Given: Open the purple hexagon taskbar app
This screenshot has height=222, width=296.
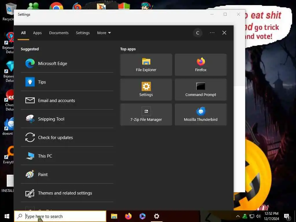Looking at the screenshot, I should tap(142, 216).
